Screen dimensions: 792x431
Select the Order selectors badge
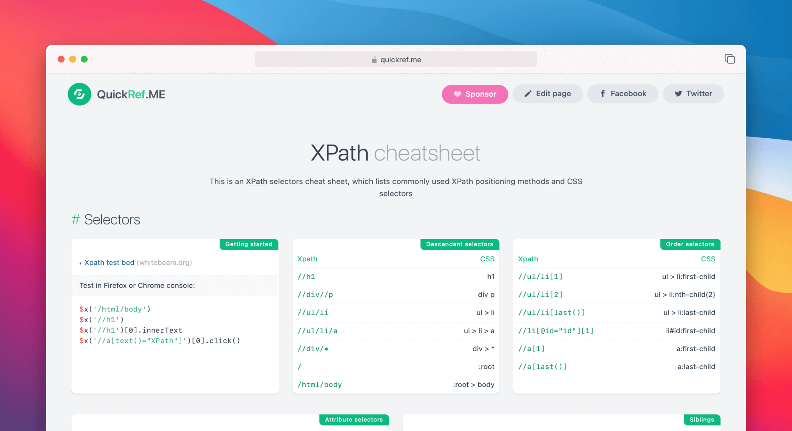point(690,244)
